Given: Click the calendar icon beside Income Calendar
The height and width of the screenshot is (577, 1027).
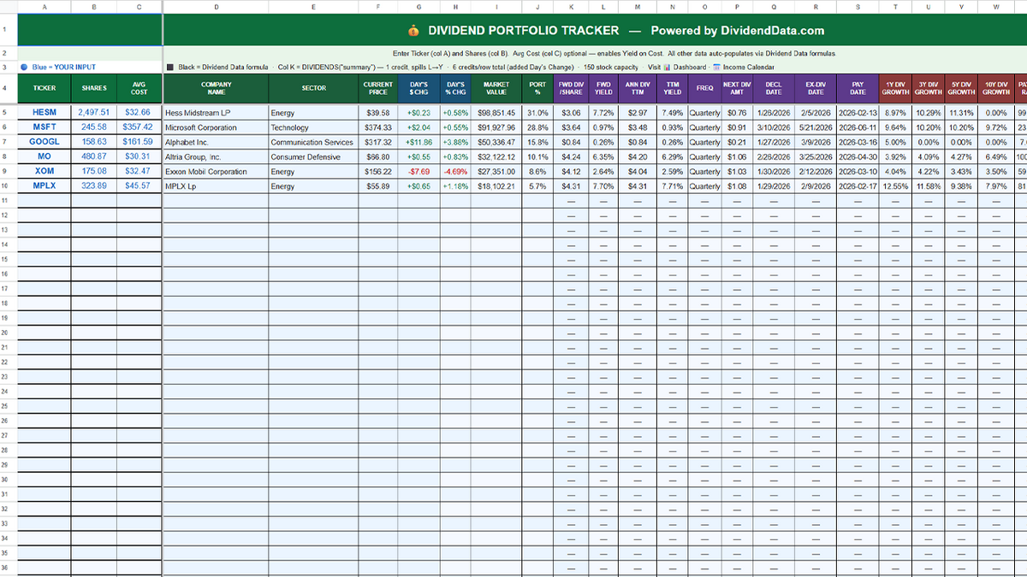Looking at the screenshot, I should tap(717, 68).
